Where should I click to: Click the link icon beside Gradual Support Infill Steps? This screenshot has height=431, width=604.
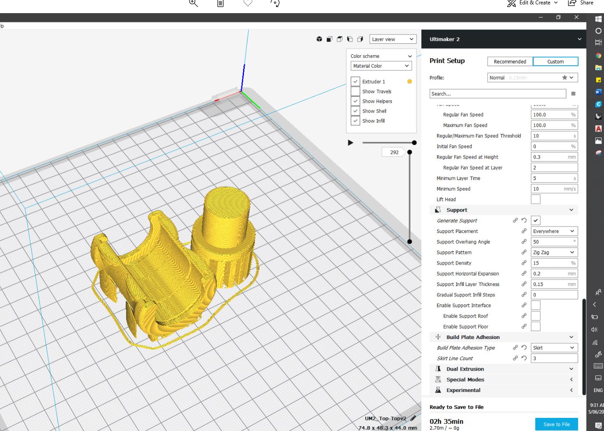coord(524,295)
